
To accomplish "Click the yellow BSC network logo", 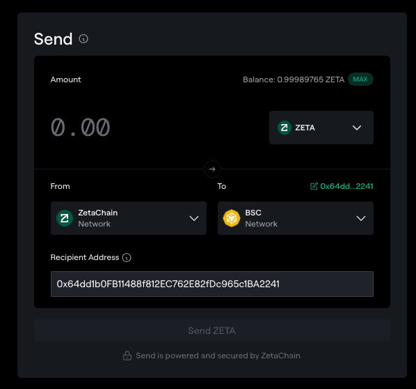I will tap(232, 218).
